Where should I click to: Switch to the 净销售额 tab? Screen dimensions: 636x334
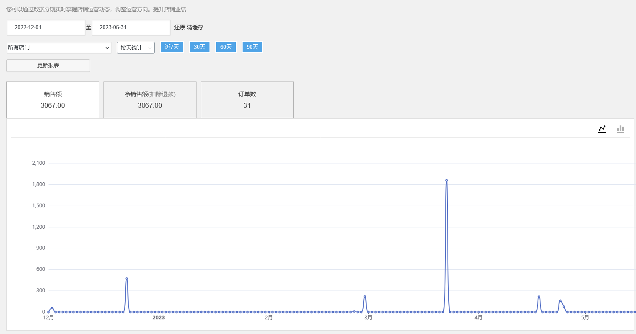(x=150, y=100)
